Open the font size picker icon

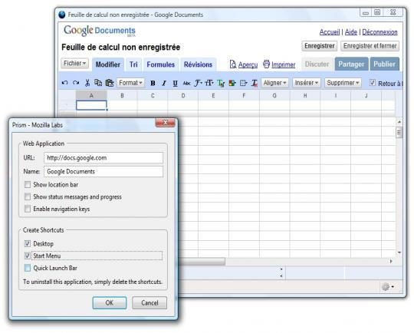[x=209, y=83]
